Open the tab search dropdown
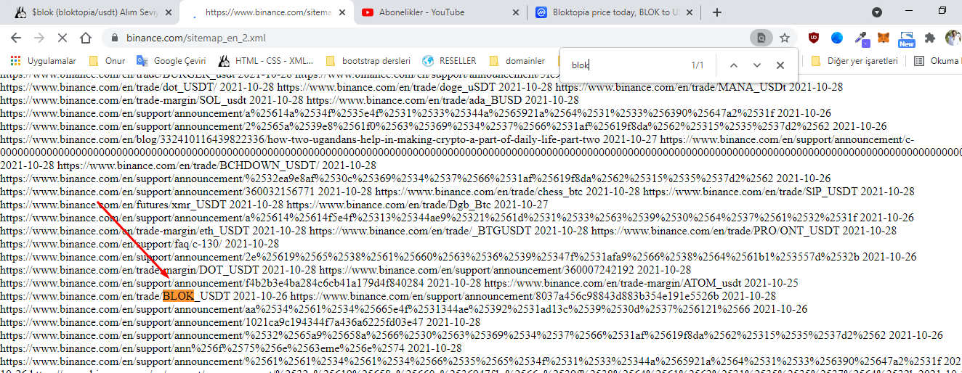The image size is (962, 373). (877, 12)
